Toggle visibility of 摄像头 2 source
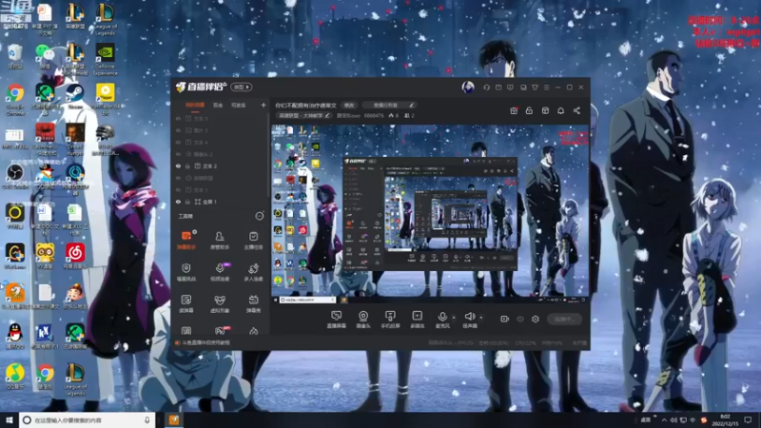 point(178,154)
